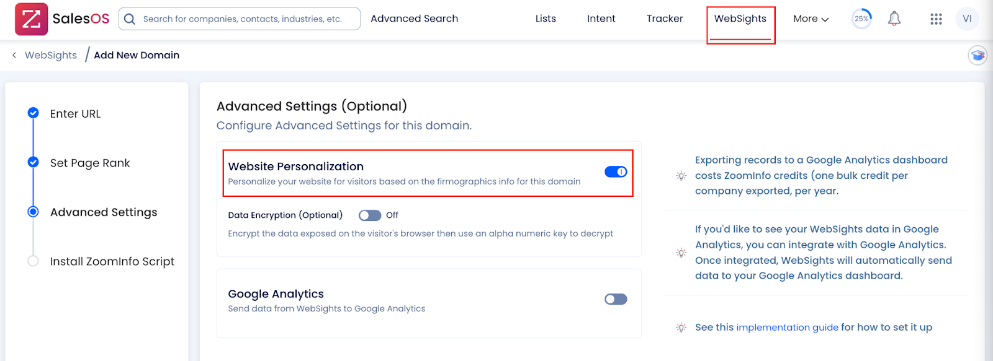Open the apps grid launcher
Viewport: 993px width, 361px height.
pos(936,19)
